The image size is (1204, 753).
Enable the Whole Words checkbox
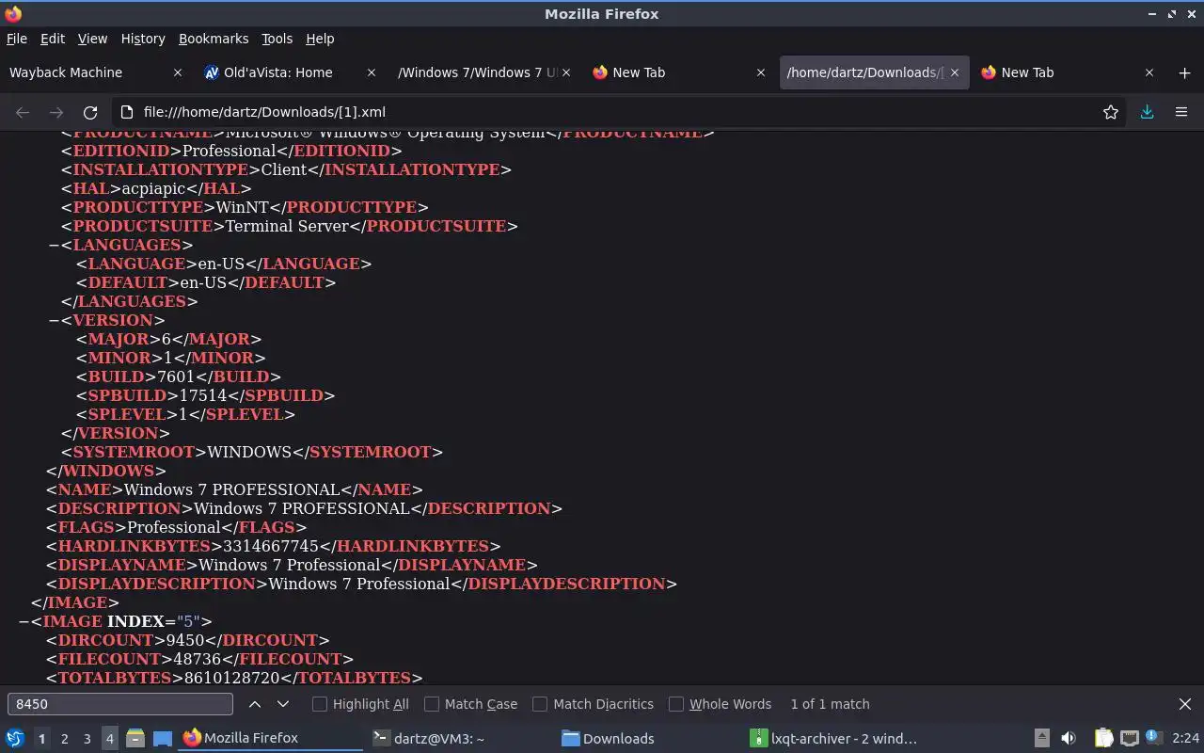tap(676, 704)
